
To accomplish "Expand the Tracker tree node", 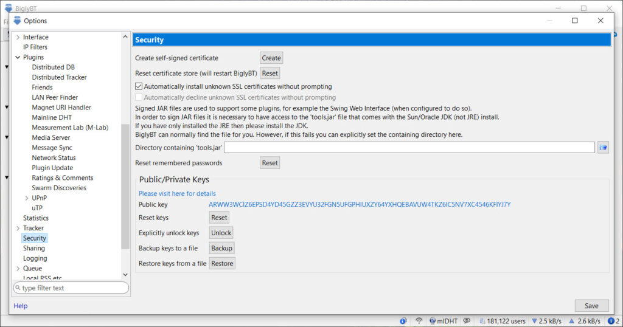I will 18,228.
